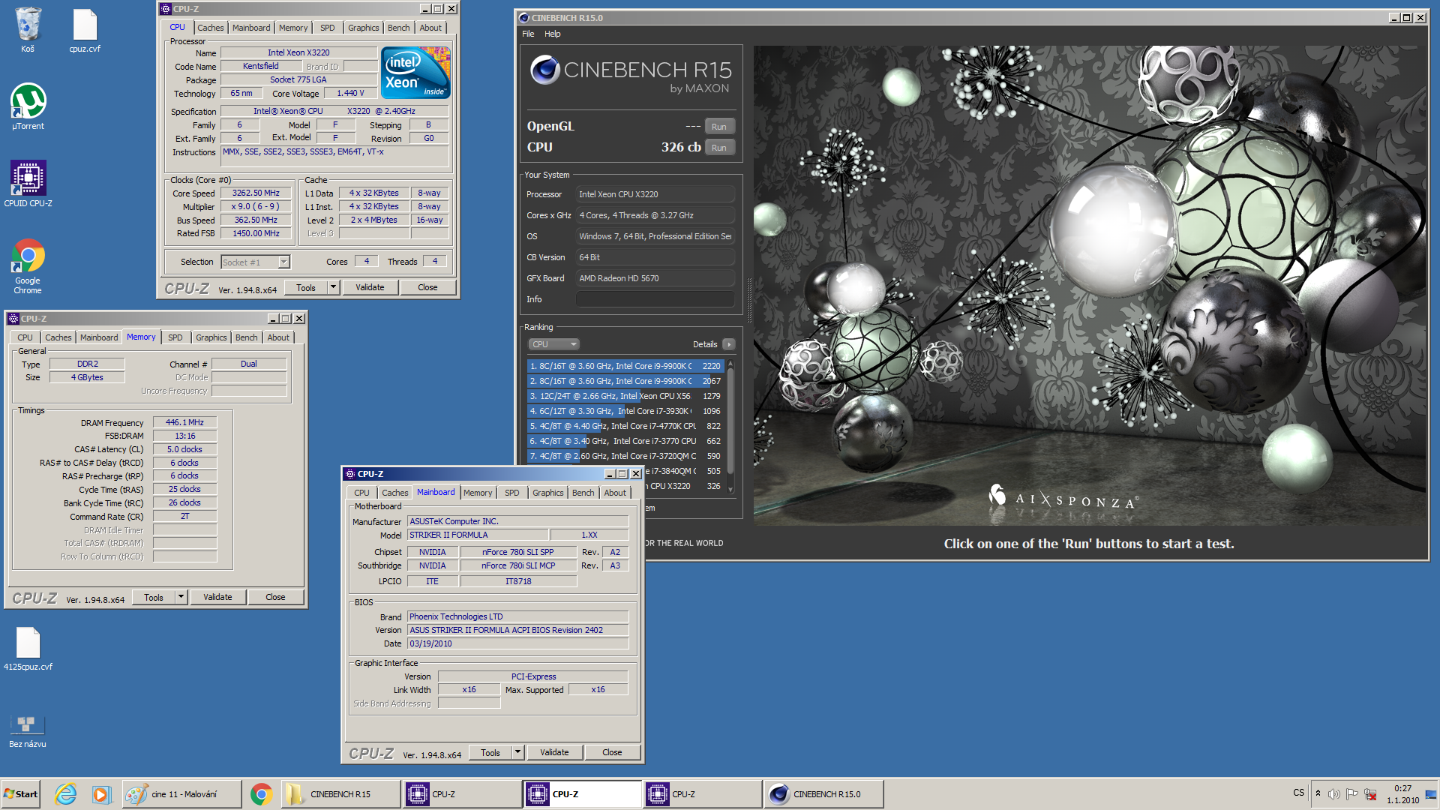Select Graphics tab in Mainboard CPU-Z window

(x=547, y=493)
